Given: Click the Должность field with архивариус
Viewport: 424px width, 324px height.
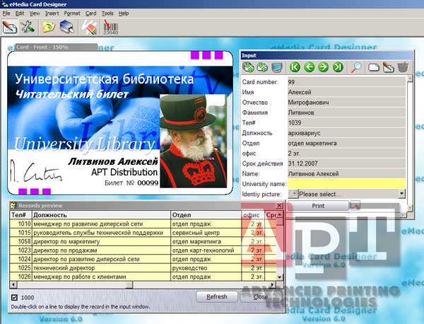Looking at the screenshot, I should click(x=346, y=133).
